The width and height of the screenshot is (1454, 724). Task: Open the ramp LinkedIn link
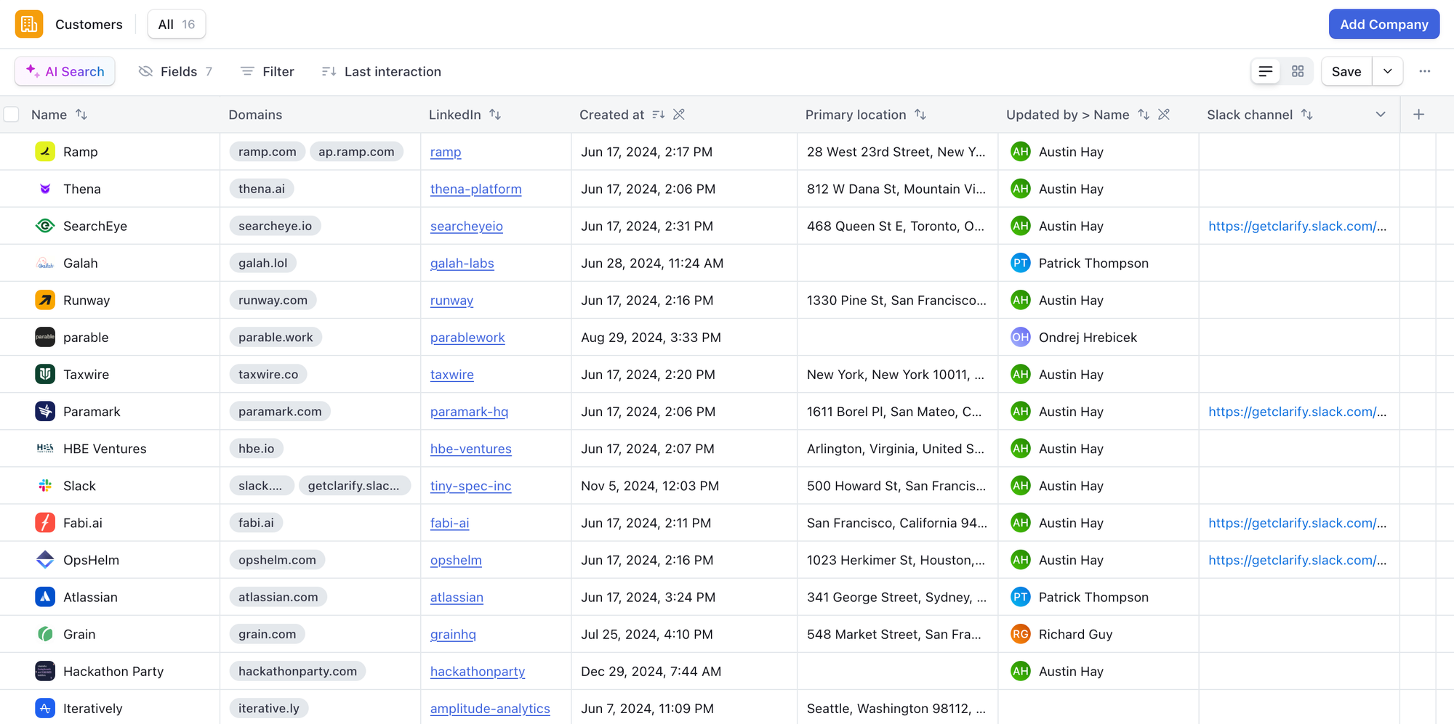tap(446, 152)
